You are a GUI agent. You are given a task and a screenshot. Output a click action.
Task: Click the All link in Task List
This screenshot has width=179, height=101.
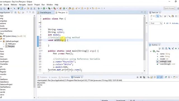click(167, 23)
